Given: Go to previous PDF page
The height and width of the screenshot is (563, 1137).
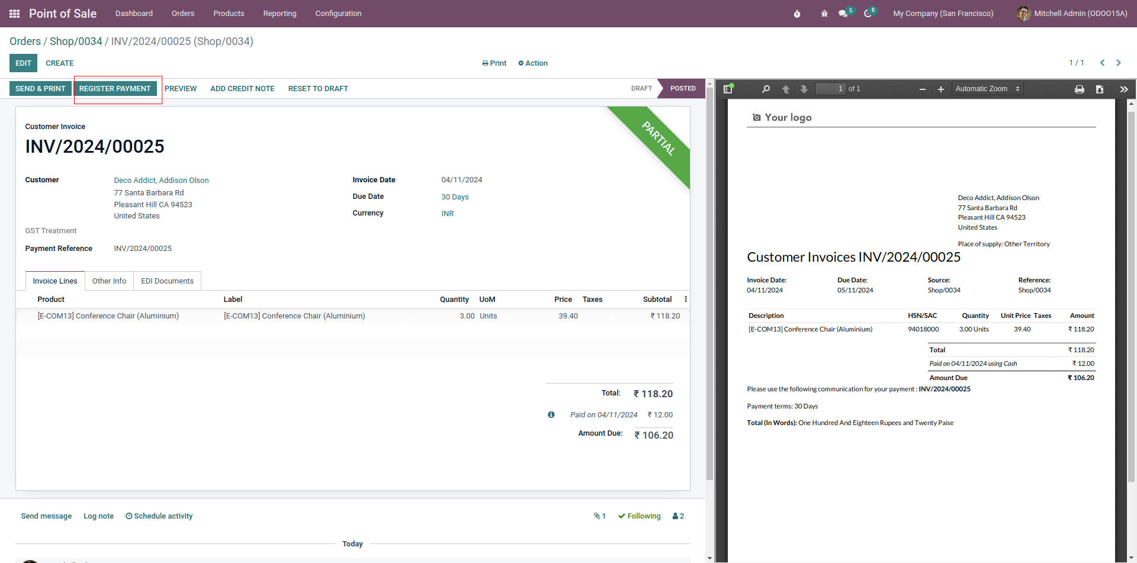Looking at the screenshot, I should (x=786, y=89).
